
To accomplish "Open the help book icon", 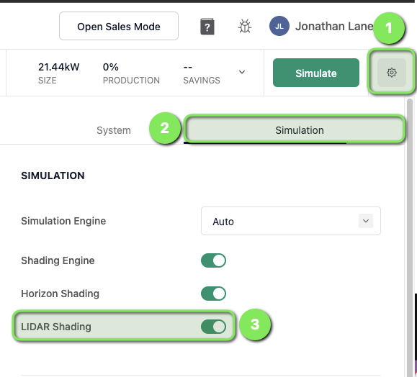I will tap(207, 27).
